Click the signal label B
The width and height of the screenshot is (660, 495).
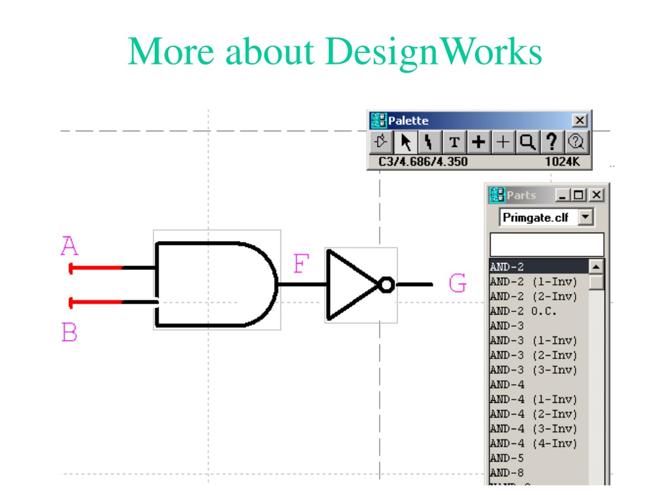point(70,332)
